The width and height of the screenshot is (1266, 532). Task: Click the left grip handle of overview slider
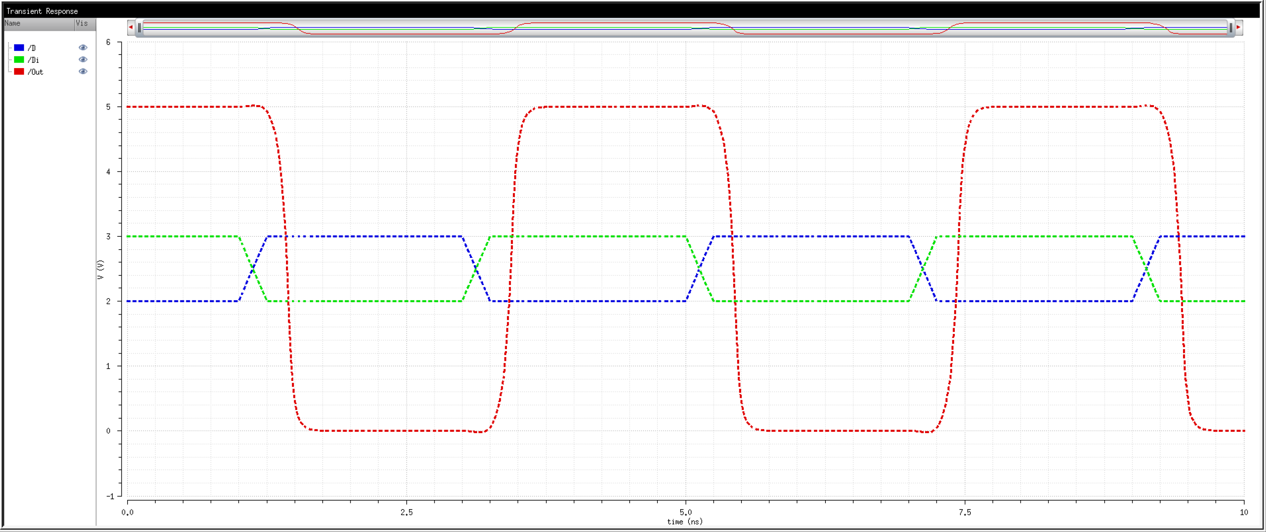pyautogui.click(x=140, y=28)
